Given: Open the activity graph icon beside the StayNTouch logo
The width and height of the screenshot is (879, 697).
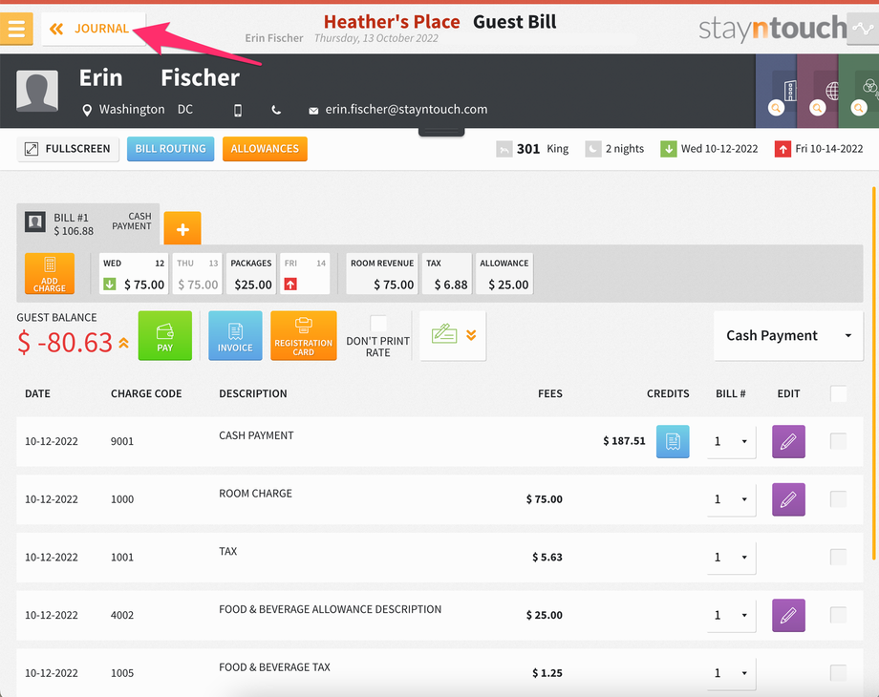Looking at the screenshot, I should (863, 28).
